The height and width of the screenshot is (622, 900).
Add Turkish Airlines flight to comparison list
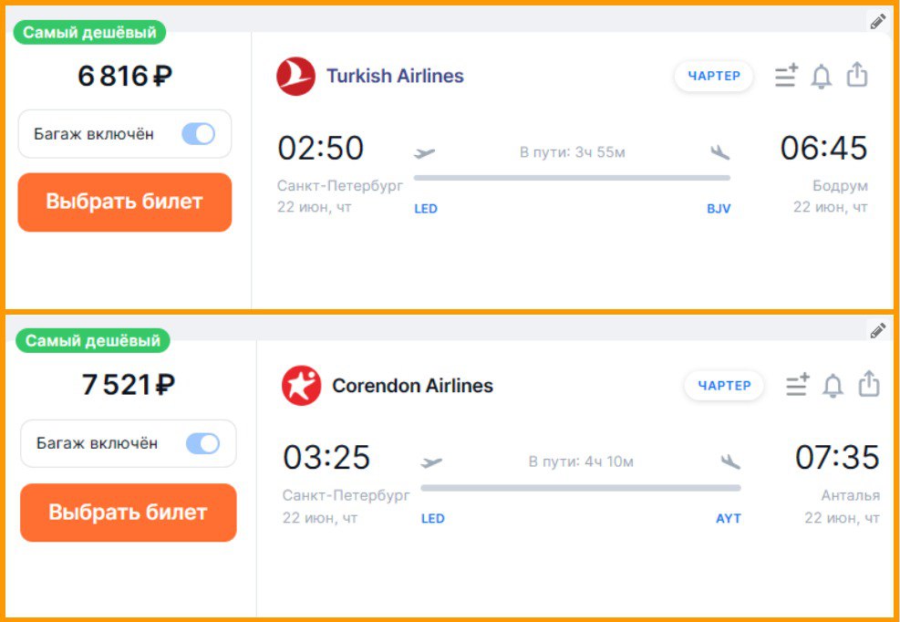(786, 76)
